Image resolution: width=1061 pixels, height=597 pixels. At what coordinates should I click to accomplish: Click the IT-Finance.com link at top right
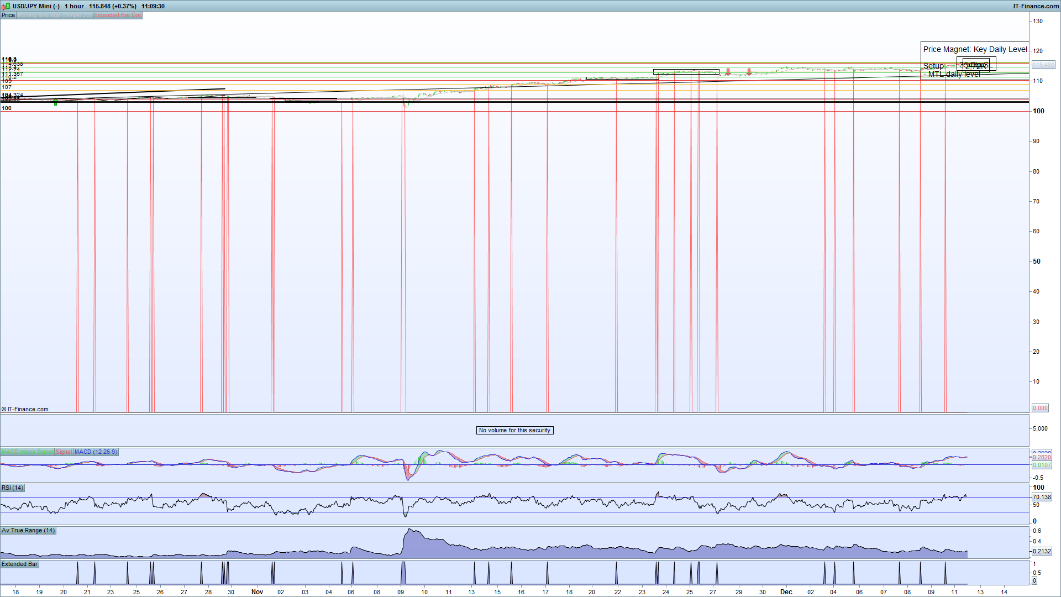tap(1036, 6)
